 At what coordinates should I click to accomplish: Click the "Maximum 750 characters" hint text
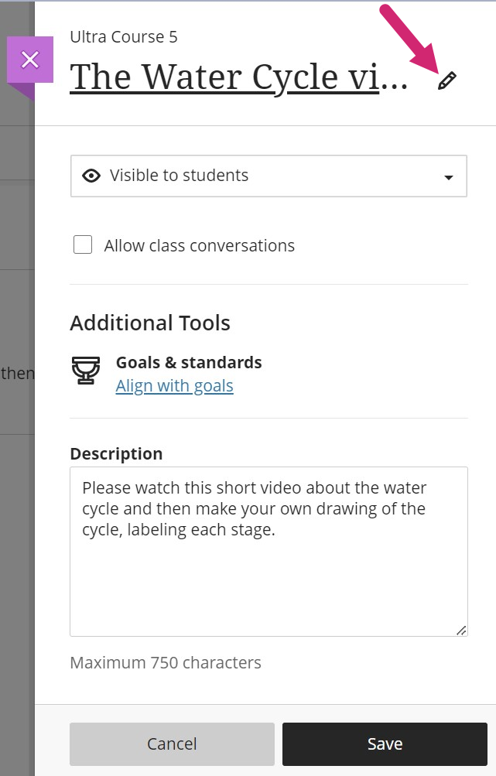coord(166,663)
